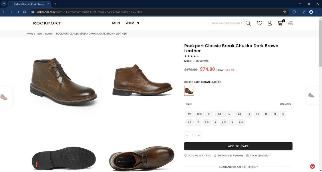This screenshot has height=172, width=322.
Task: Click the search keywords input field
Action: click(226, 23)
